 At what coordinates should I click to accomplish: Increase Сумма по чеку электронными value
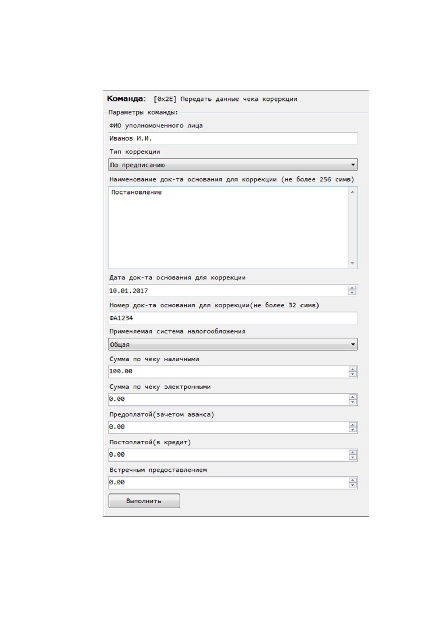[x=353, y=397]
